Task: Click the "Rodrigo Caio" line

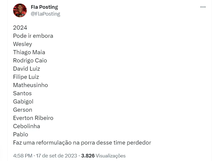Action: pos(30,61)
